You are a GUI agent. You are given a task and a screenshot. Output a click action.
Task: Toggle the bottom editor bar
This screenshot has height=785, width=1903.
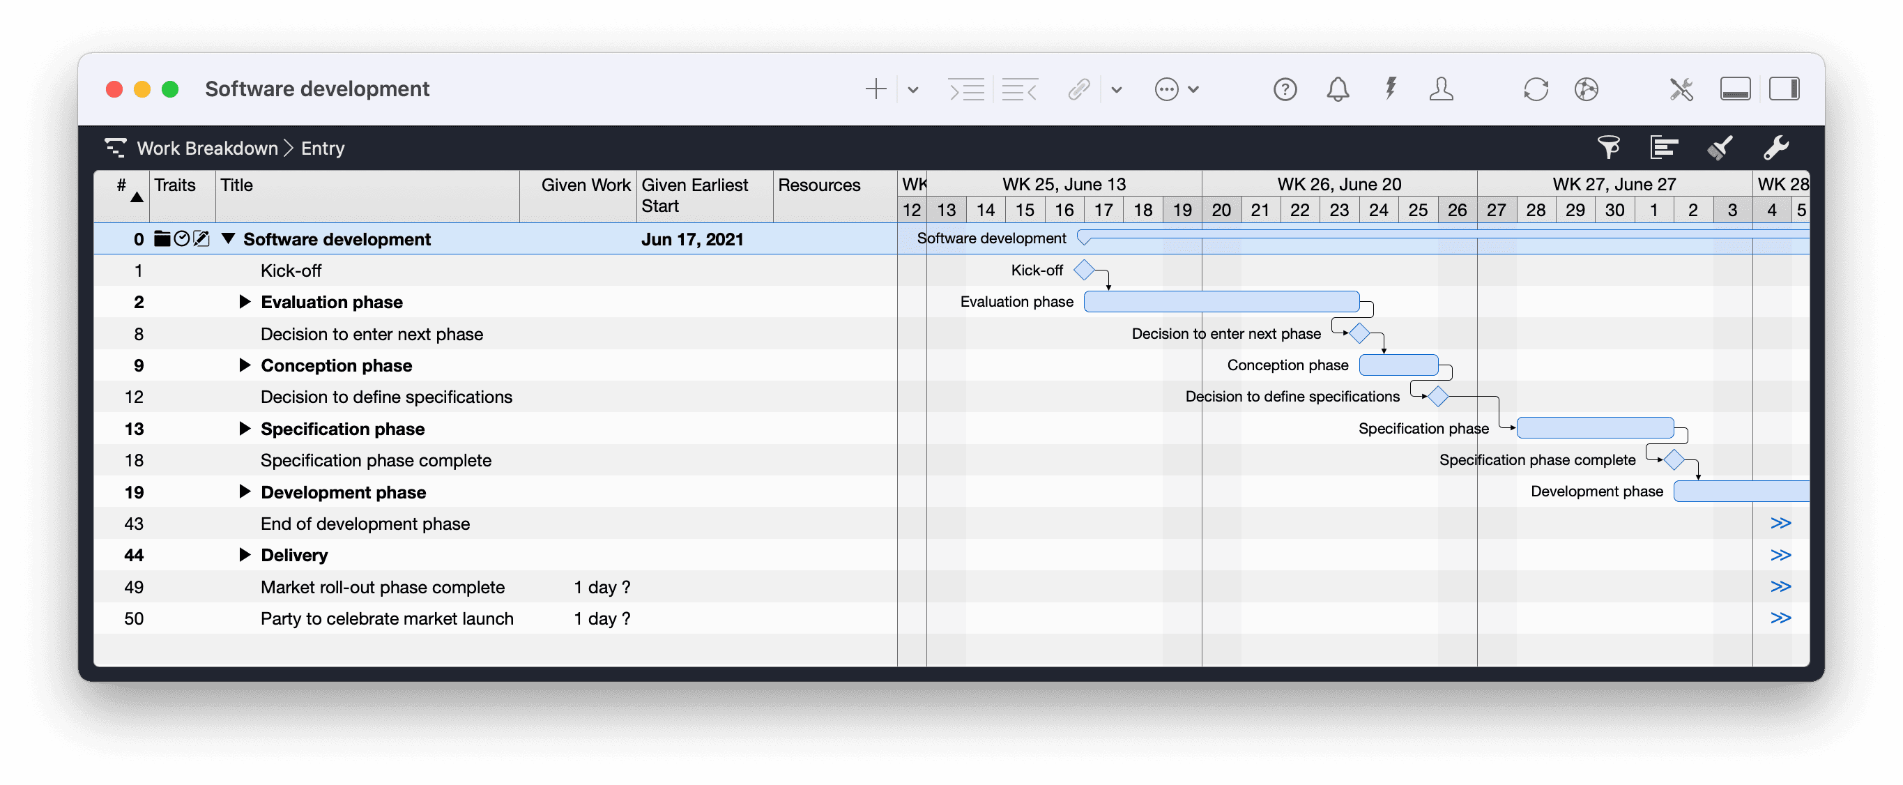pos(1734,89)
